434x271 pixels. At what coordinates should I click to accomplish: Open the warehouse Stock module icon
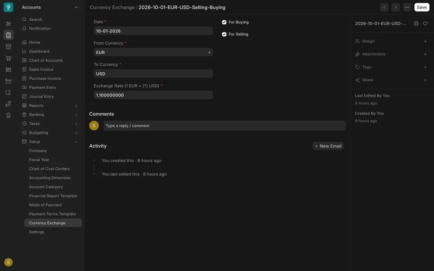click(x=8, y=69)
